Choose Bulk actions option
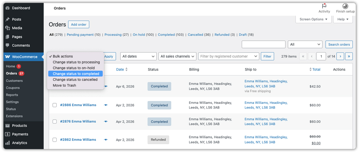Image resolution: width=359 pixels, height=152 pixels. click(x=75, y=56)
